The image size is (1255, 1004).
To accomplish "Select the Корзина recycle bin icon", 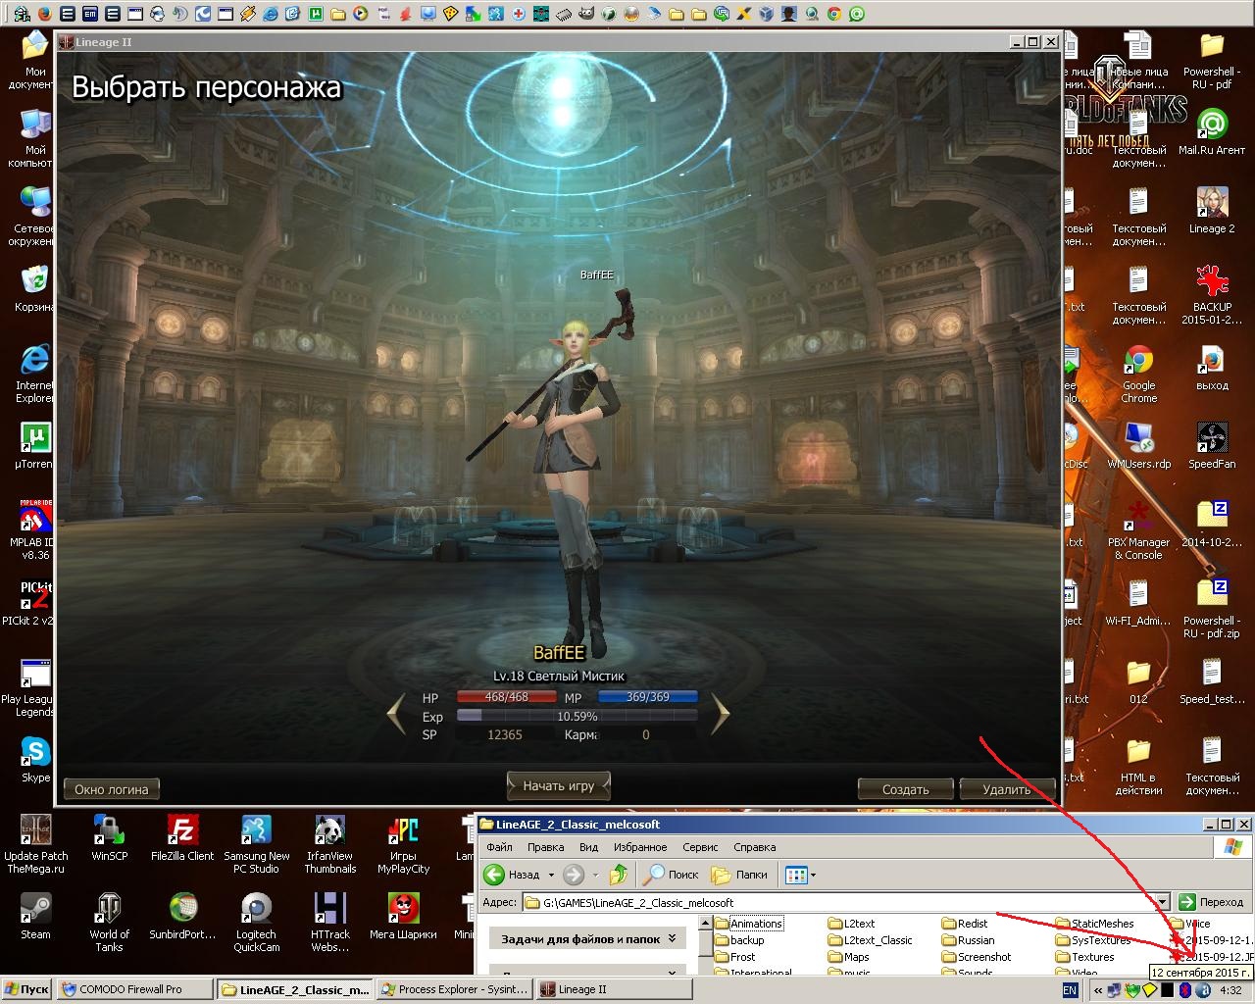I will [x=35, y=289].
